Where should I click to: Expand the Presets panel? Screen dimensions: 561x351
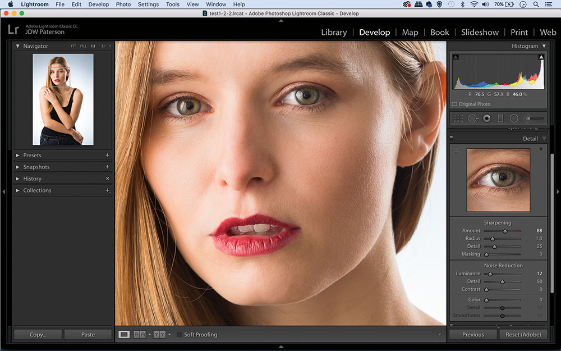[17, 155]
